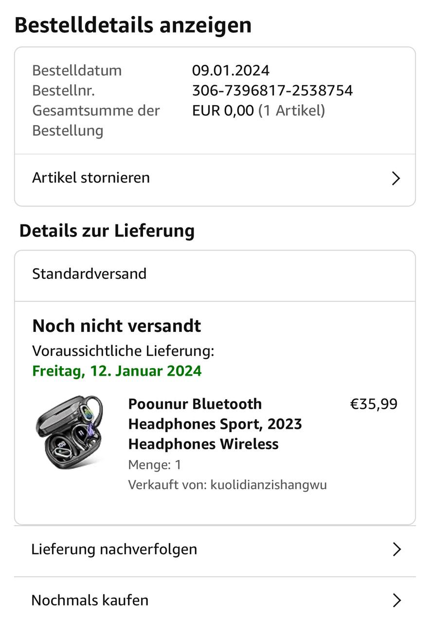The height and width of the screenshot is (623, 430).
Task: Select Lieferung nachverfolgen to track delivery
Action: [114, 550]
